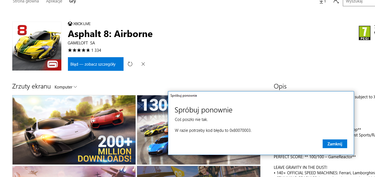Click the Asphalt 8: Airborne title
The image size is (375, 177).
click(x=110, y=34)
